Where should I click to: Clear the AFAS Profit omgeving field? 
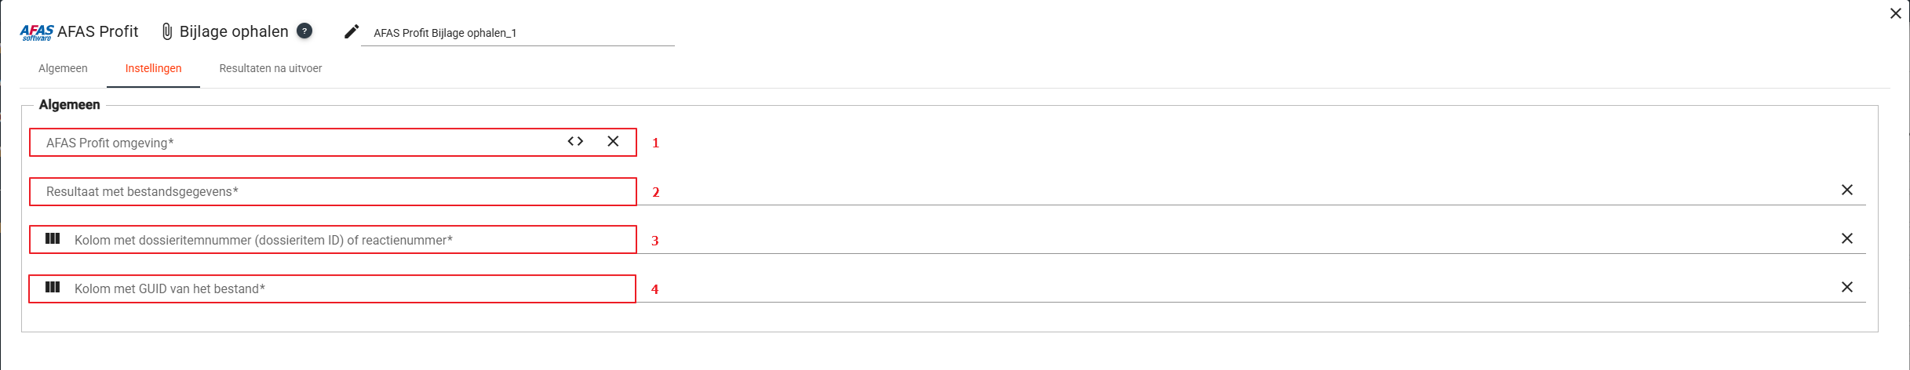point(613,141)
